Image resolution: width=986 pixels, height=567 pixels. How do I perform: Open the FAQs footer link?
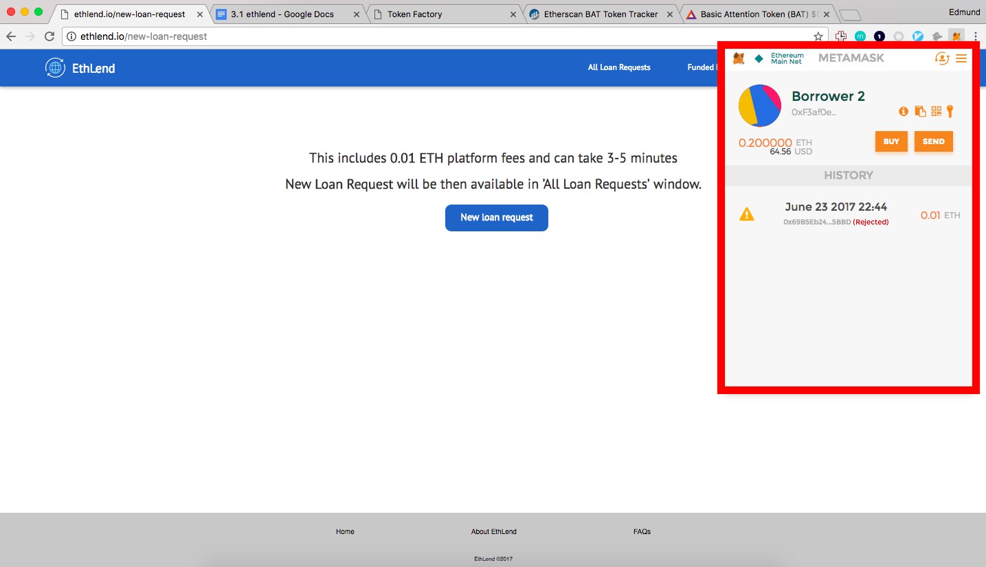coord(642,531)
